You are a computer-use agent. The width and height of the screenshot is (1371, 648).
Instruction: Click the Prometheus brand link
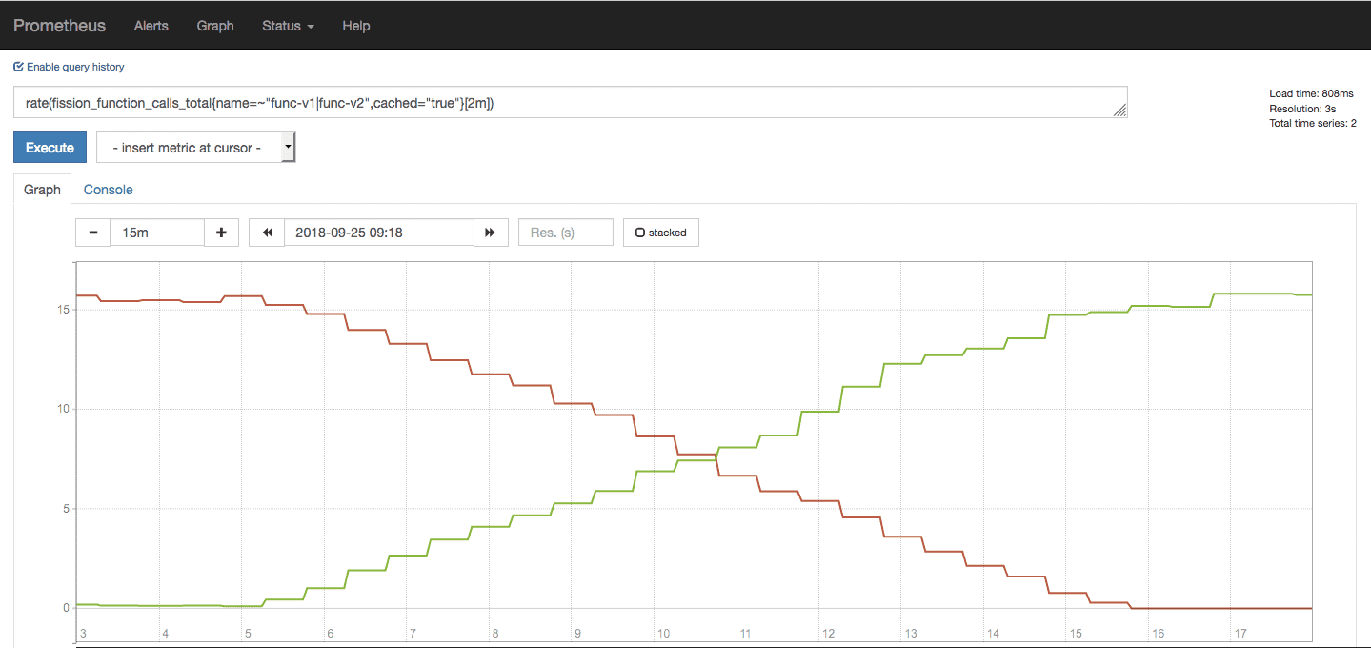point(60,26)
